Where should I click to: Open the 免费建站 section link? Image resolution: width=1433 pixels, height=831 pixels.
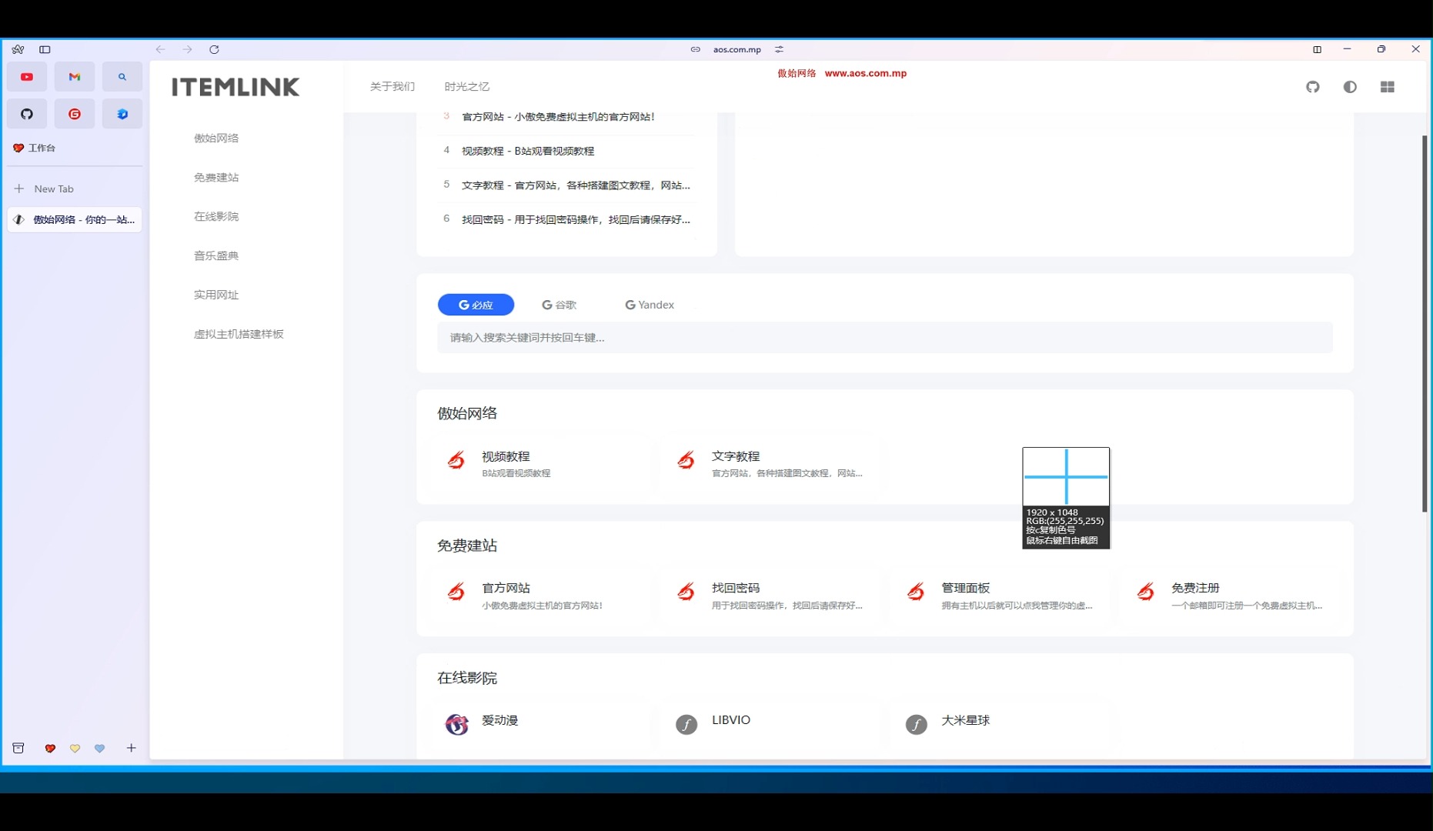coord(216,177)
